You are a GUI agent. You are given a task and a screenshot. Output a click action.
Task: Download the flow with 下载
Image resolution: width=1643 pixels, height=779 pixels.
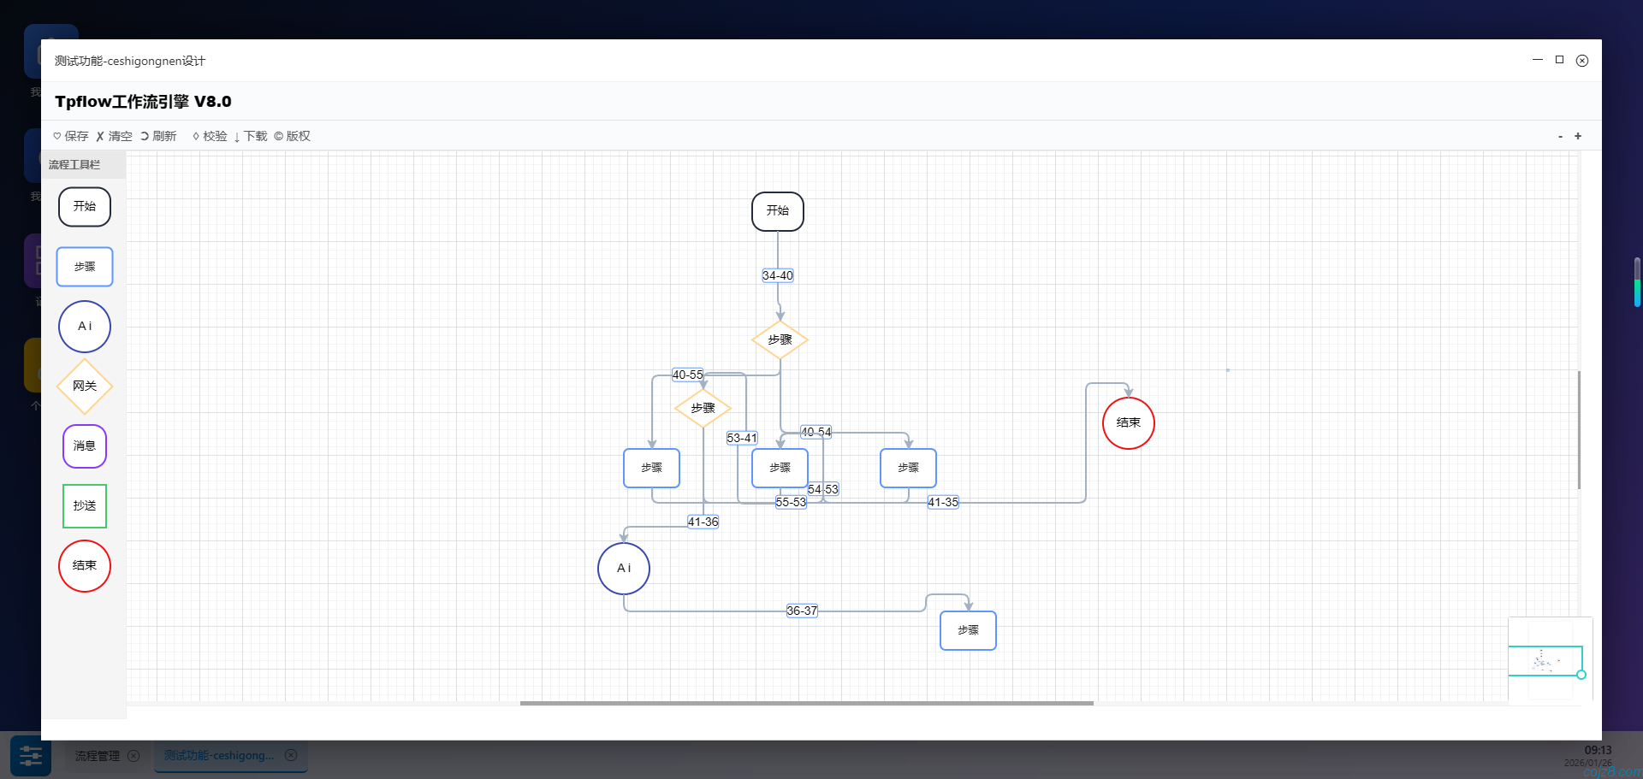251,136
